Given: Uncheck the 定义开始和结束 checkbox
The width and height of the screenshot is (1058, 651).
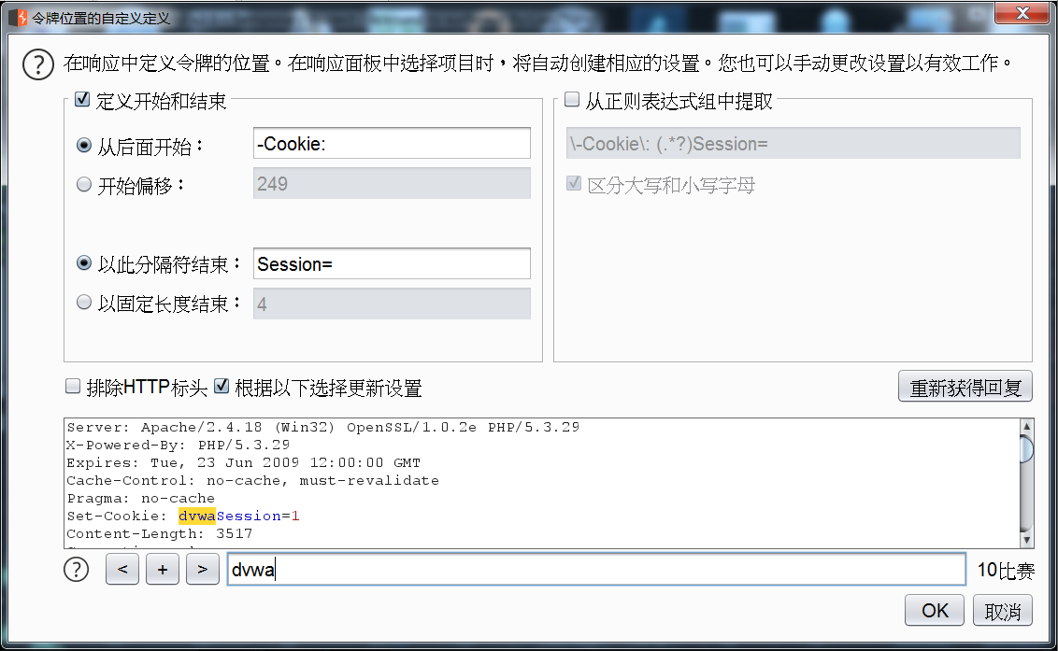Looking at the screenshot, I should (x=83, y=98).
